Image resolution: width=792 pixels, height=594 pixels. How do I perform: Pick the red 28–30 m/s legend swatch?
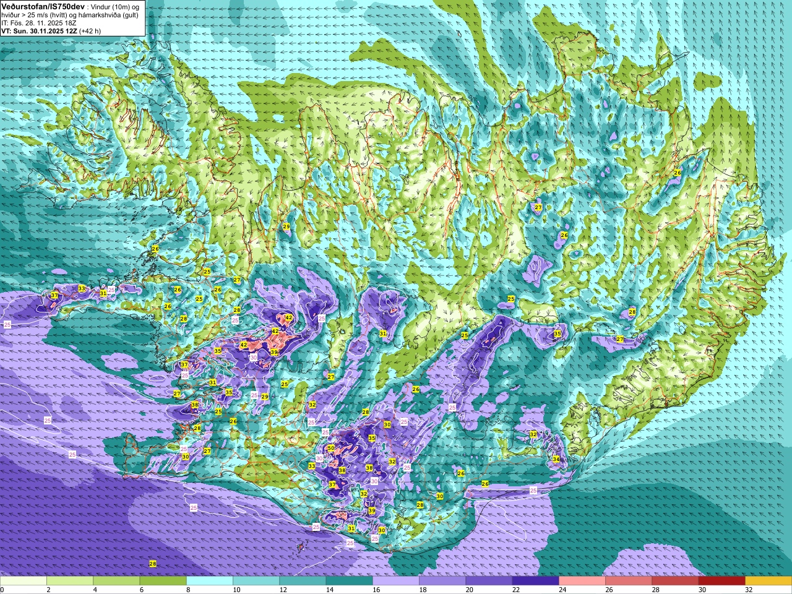pyautogui.click(x=675, y=581)
